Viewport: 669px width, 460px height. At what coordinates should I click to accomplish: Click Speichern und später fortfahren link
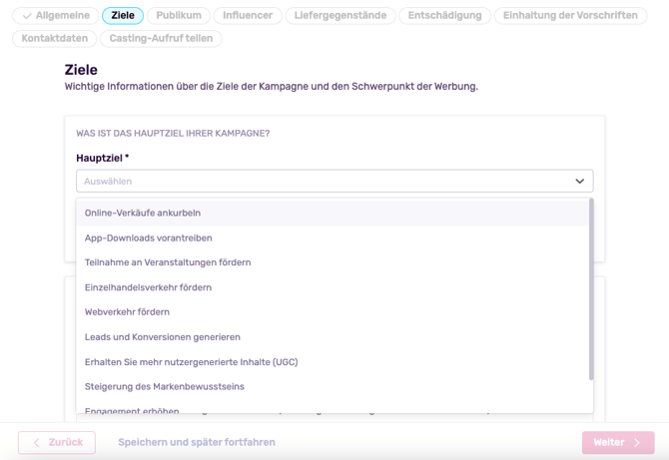coord(197,442)
